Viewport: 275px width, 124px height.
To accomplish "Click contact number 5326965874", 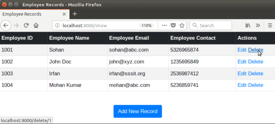I will click(184, 50).
